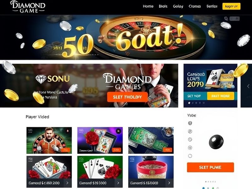Click the black ball icon in sidebar
This screenshot has width=252, height=189.
click(x=216, y=142)
